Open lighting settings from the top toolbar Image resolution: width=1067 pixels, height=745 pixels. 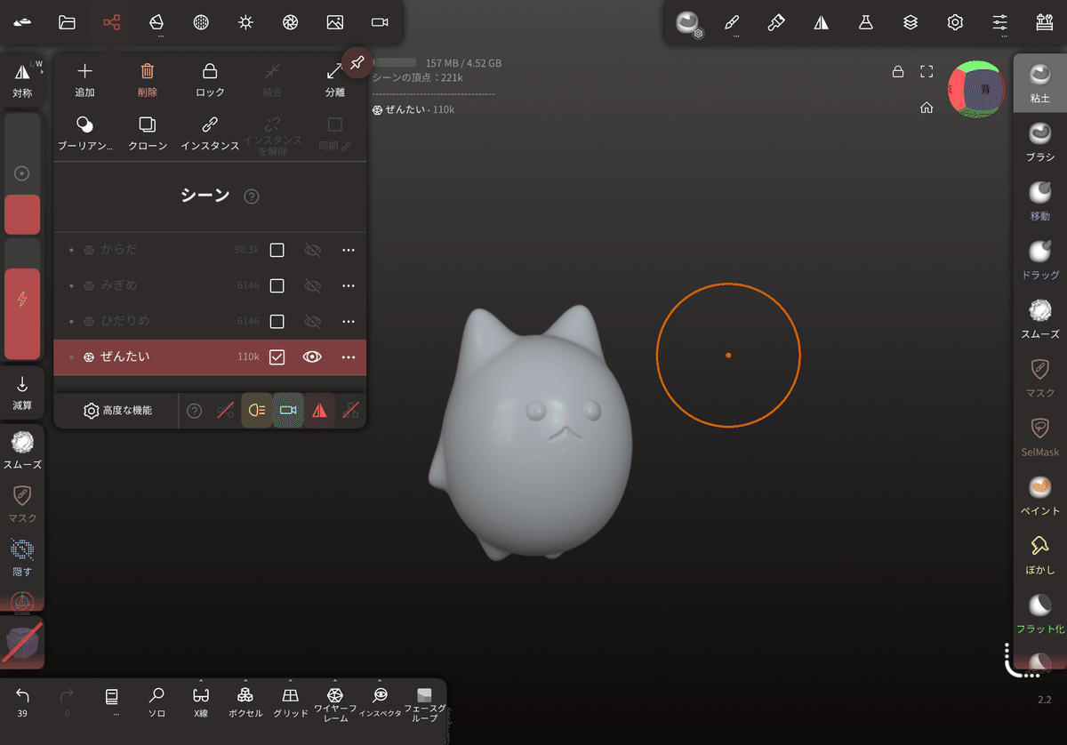coord(245,22)
